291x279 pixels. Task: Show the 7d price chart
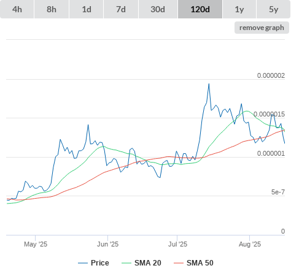click(121, 9)
